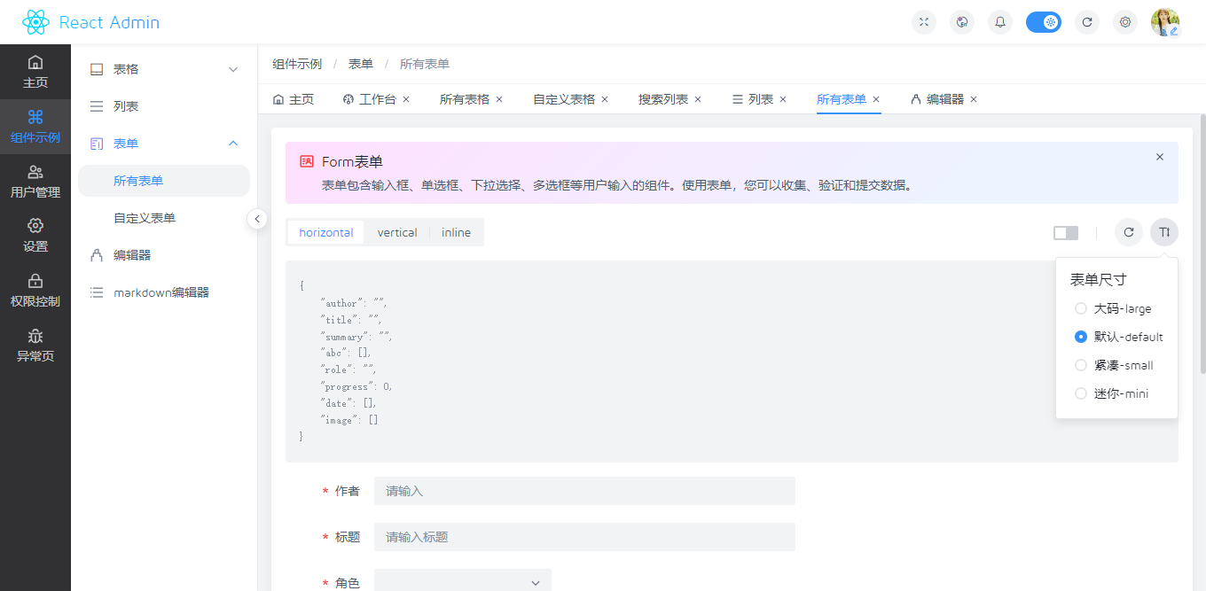Refresh the form demo with circular arrow icon

[x=1128, y=232]
